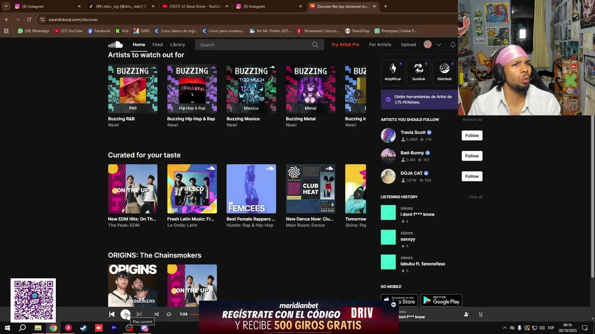Click the play current button
Image resolution: width=595 pixels, height=334 pixels.
tap(125, 314)
